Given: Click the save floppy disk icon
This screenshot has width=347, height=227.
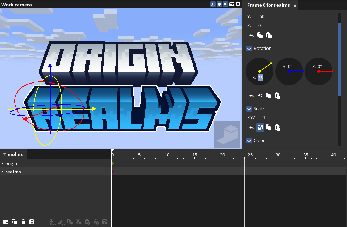Looking at the screenshot, I should pos(32,222).
